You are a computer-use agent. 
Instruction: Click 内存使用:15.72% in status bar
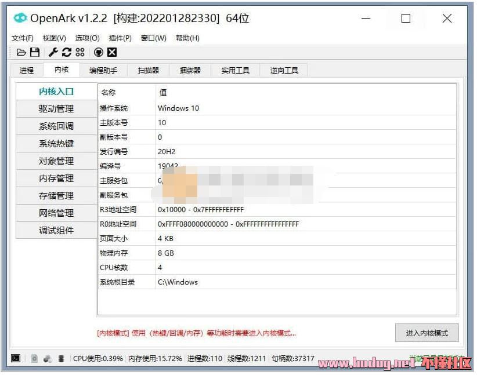coord(155,359)
